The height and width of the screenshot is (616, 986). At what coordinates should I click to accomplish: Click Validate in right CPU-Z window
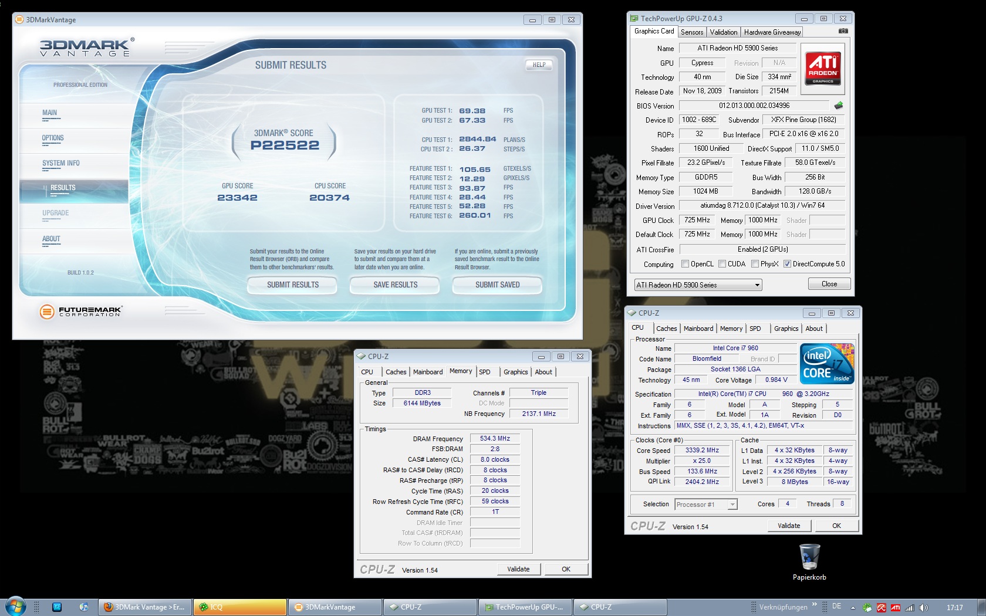[789, 526]
